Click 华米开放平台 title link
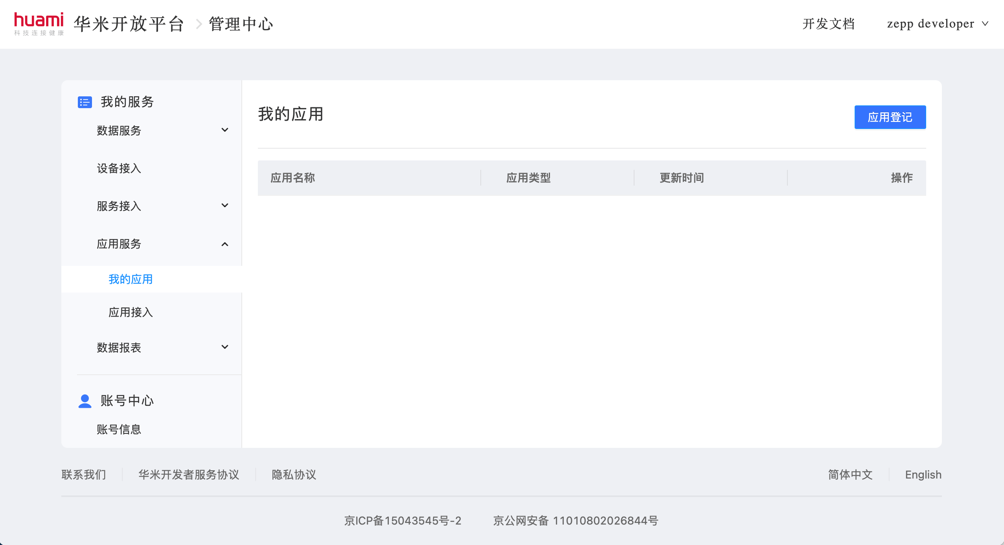 pyautogui.click(x=129, y=24)
